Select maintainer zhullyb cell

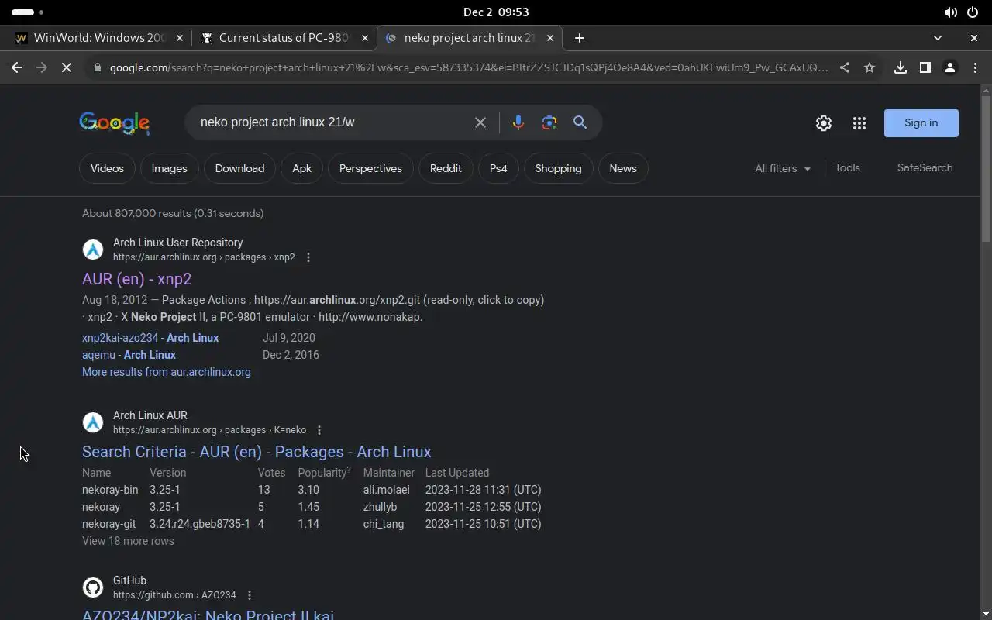(x=380, y=507)
